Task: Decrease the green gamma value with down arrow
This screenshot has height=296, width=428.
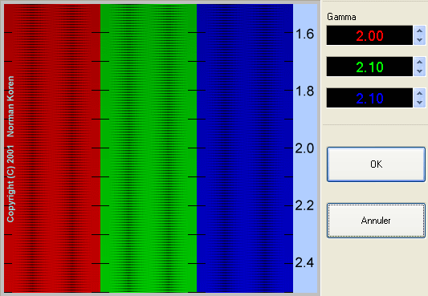Action: coord(419,71)
